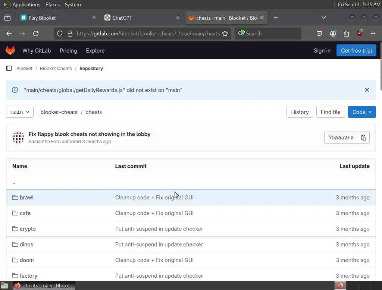Screen dimensions: 382x290
Task: Open the System menu
Action: [73, 4]
